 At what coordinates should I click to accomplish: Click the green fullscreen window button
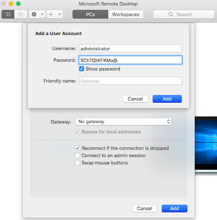pos(18,3)
